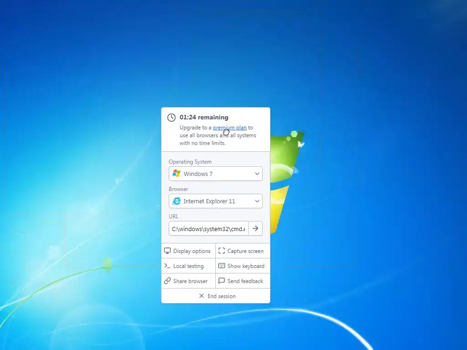467x350 pixels.
Task: Click the clock icon beside remaining time
Action: (x=171, y=118)
